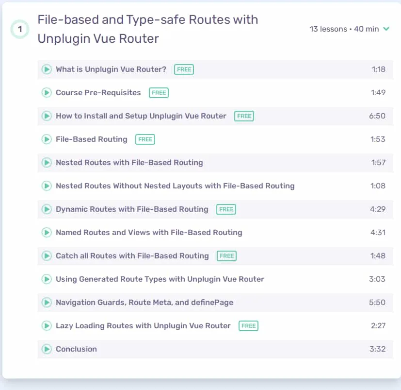Click play icon beside Named Routes and Views
The height and width of the screenshot is (390, 401).
tap(47, 233)
